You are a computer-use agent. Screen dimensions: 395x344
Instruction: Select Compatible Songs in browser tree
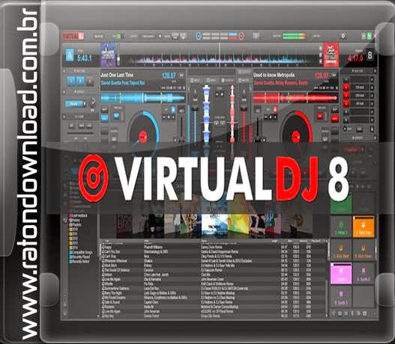81,252
